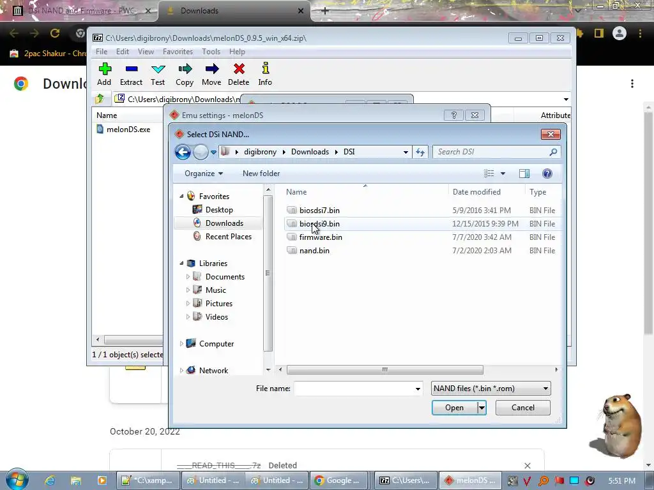Open 7-Zip View menu
The width and height of the screenshot is (654, 490).
pyautogui.click(x=146, y=52)
